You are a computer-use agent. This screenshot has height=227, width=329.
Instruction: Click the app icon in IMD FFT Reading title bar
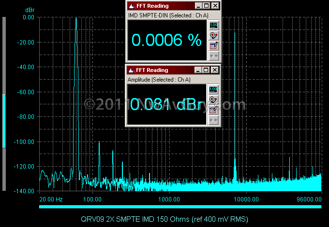pos(132,6)
